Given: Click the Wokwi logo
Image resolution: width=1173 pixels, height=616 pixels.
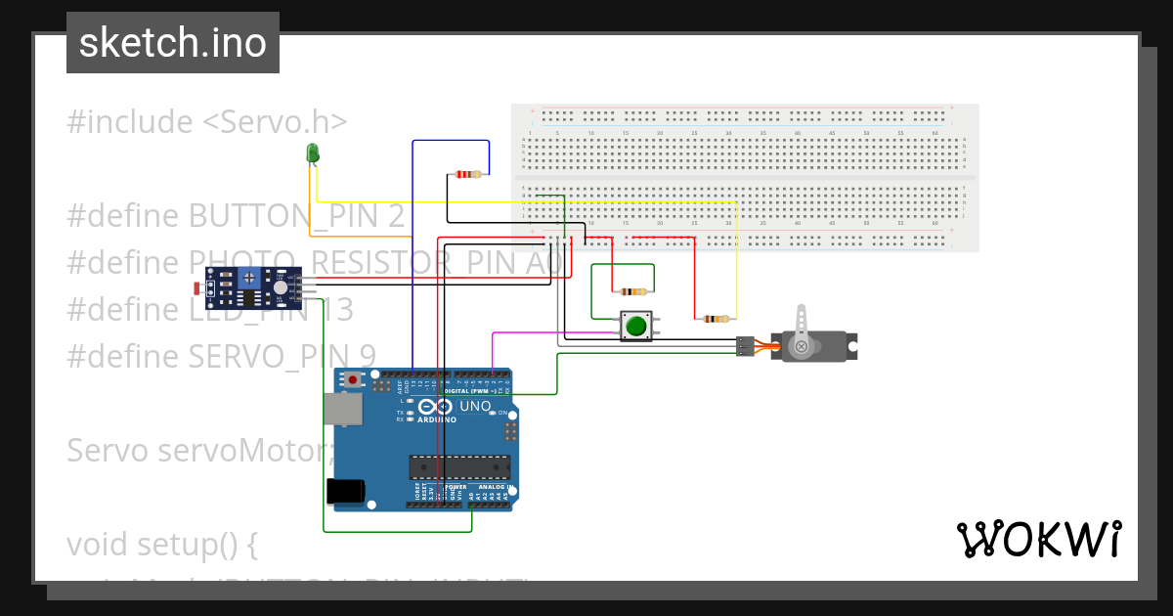Looking at the screenshot, I should coord(1038,539).
